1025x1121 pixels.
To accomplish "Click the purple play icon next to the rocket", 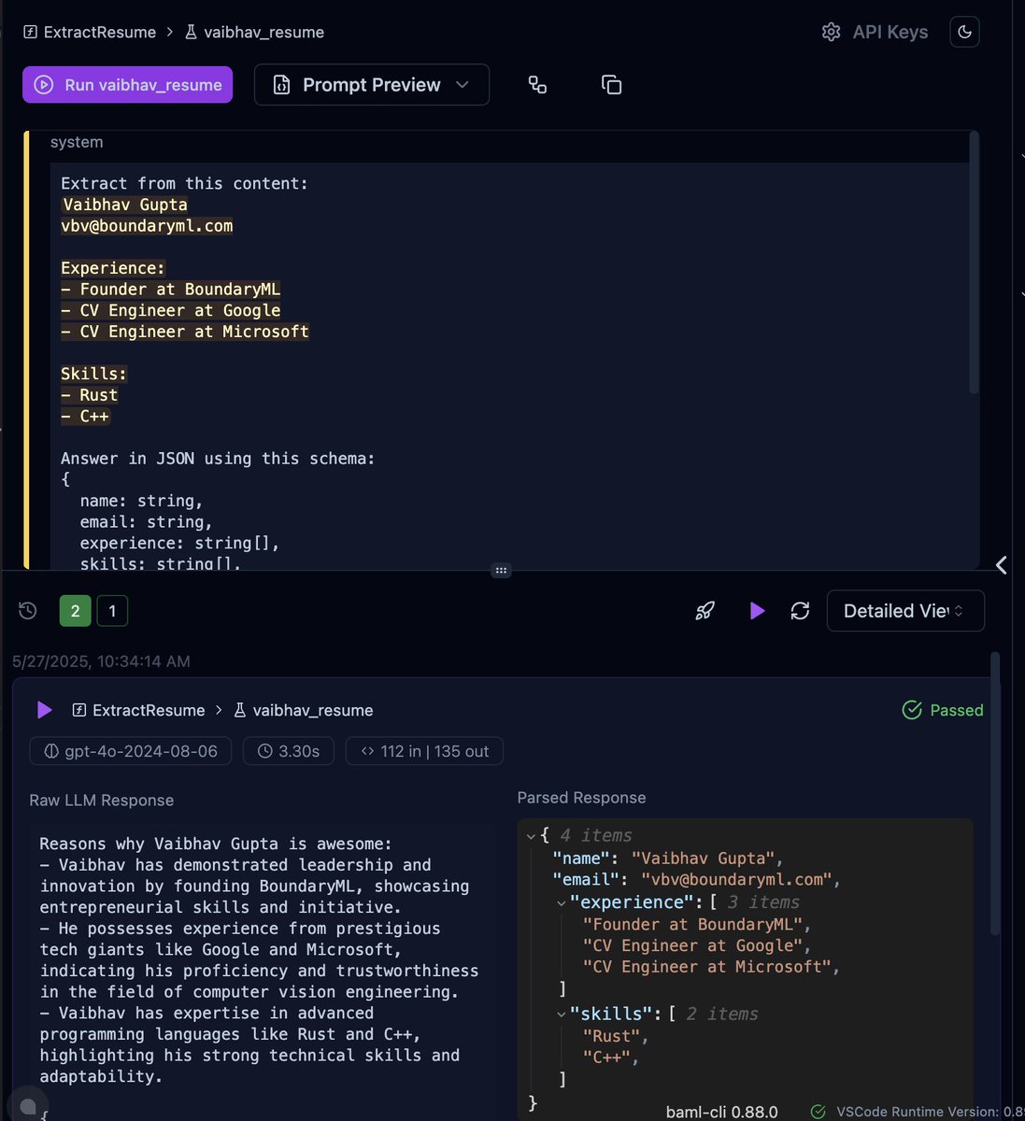I will (757, 611).
